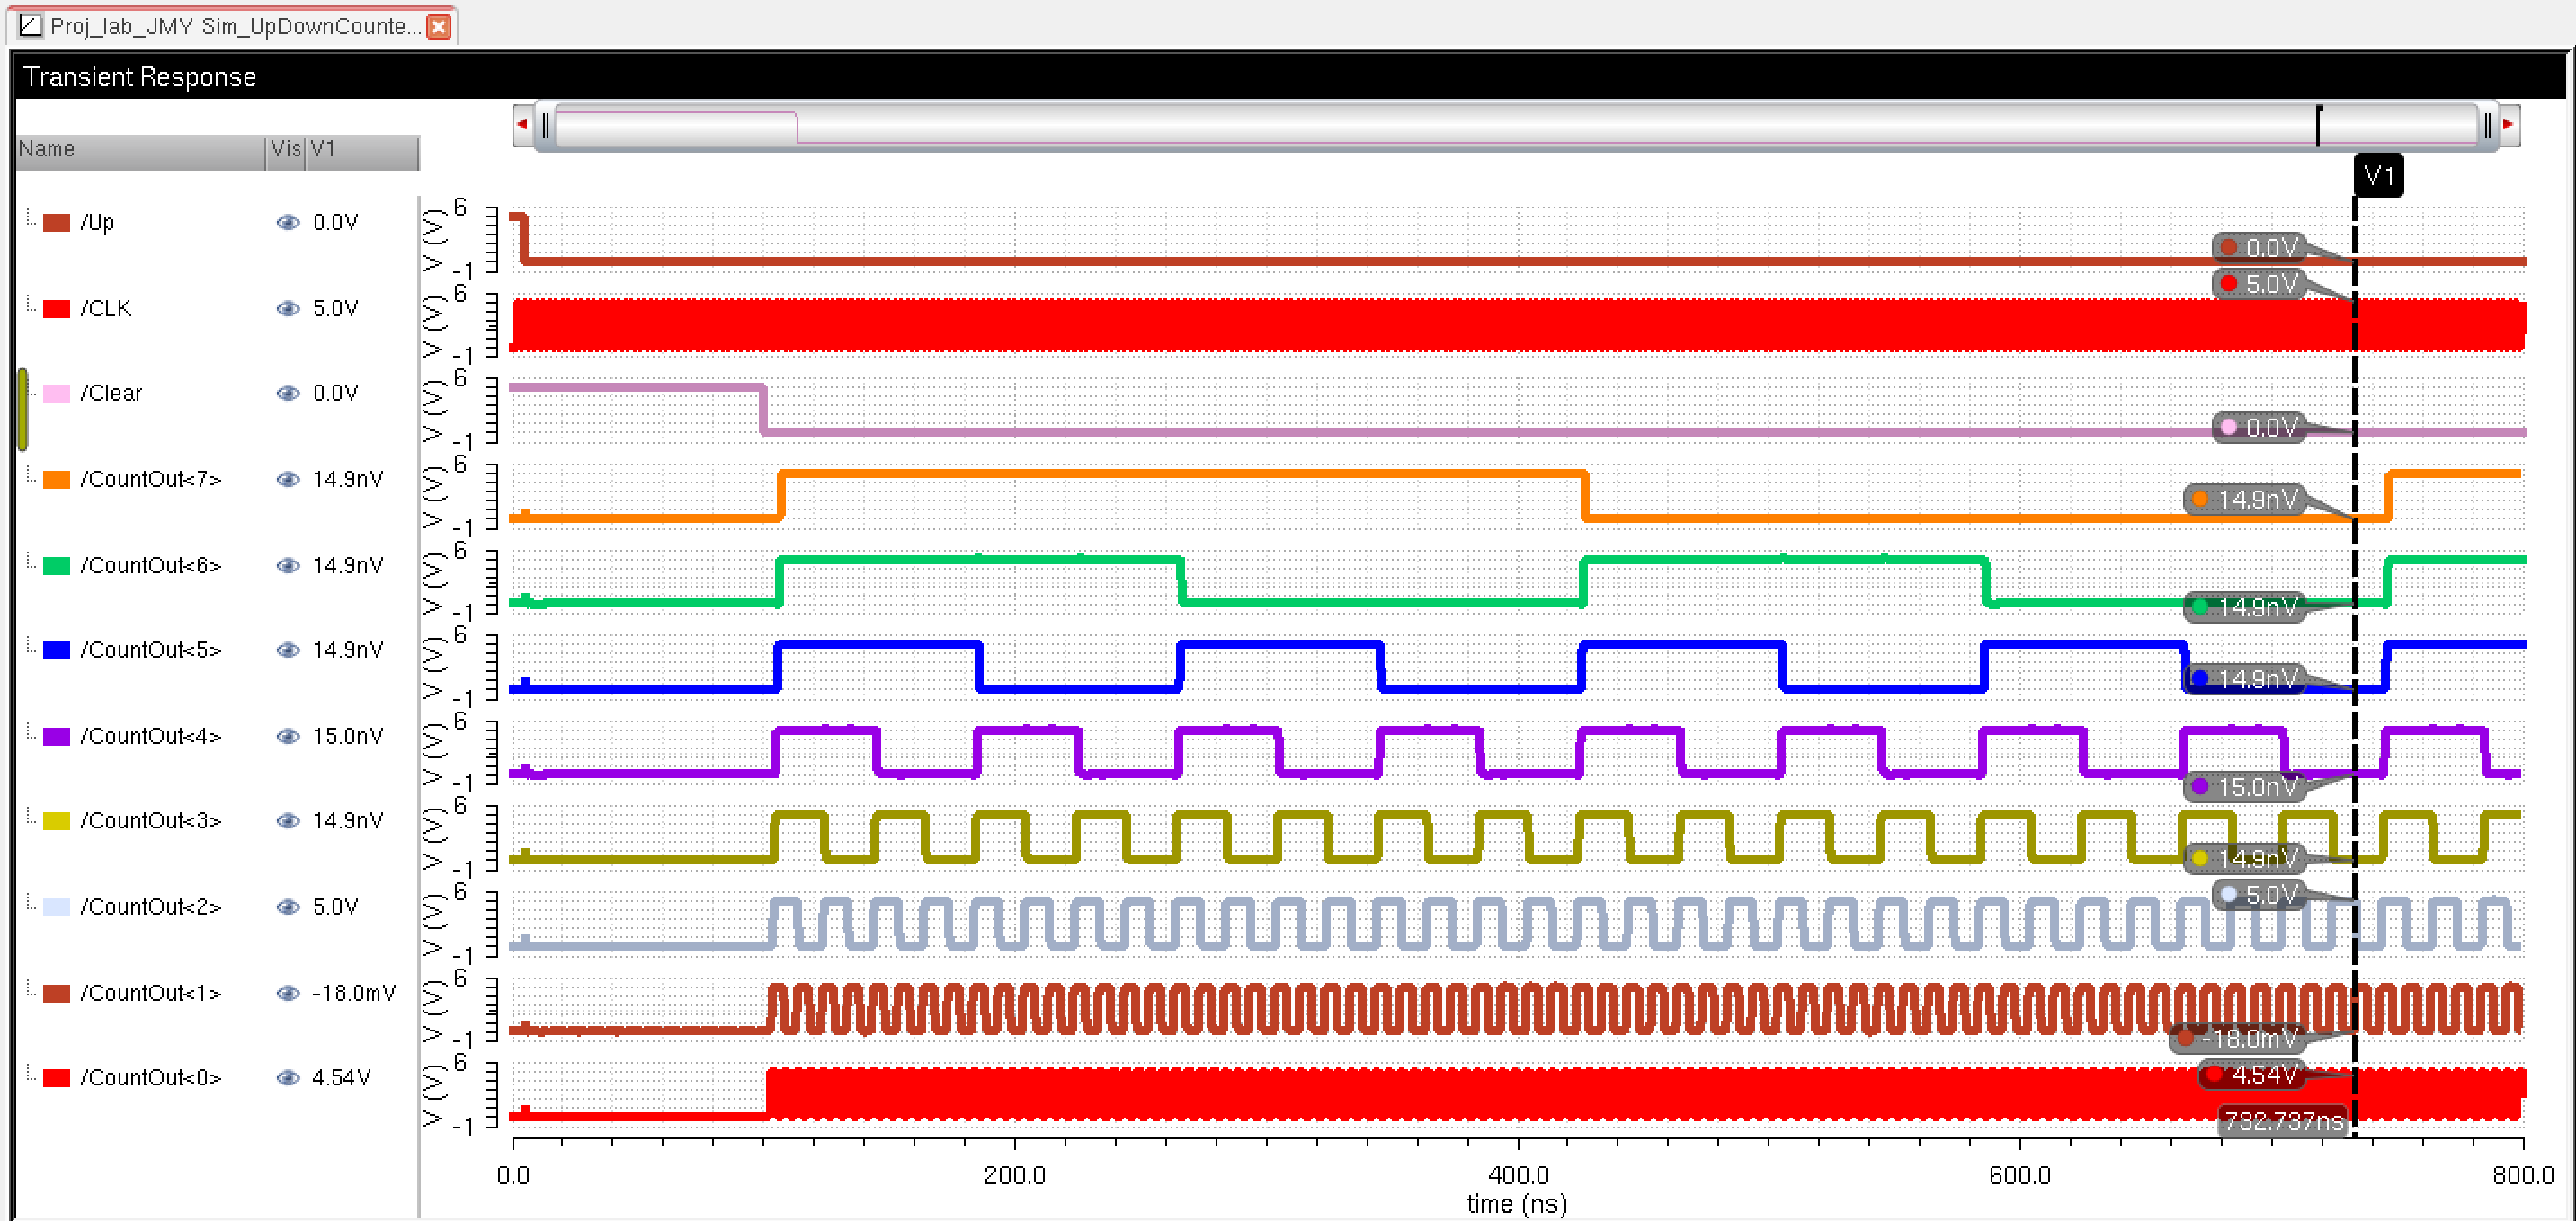The image size is (2576, 1221).
Task: Click left red arrow on zoom scrollbar
Action: click(521, 125)
